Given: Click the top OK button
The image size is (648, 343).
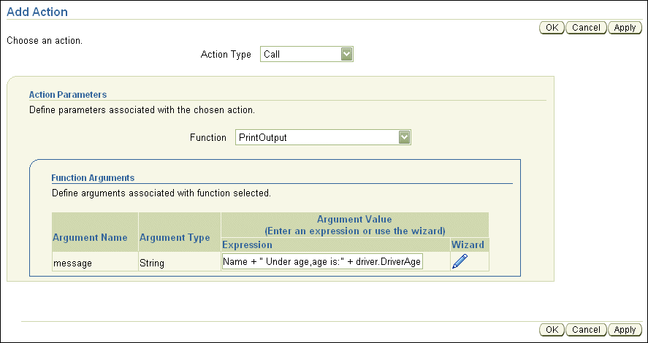Looking at the screenshot, I should click(551, 28).
